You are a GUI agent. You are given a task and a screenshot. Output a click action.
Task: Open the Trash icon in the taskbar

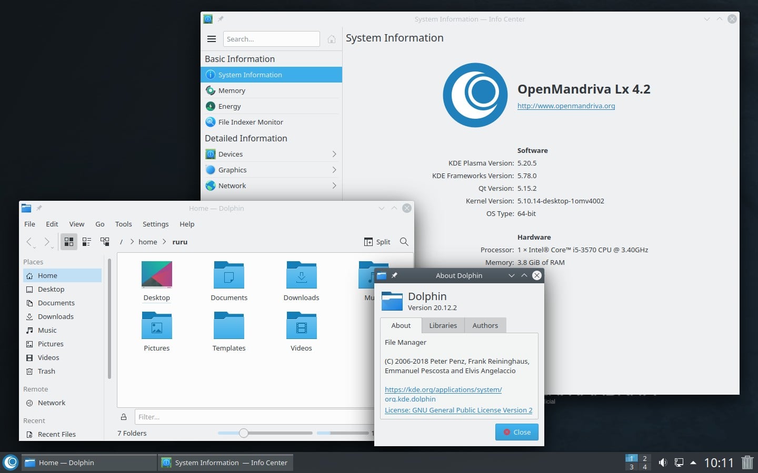pos(747,462)
